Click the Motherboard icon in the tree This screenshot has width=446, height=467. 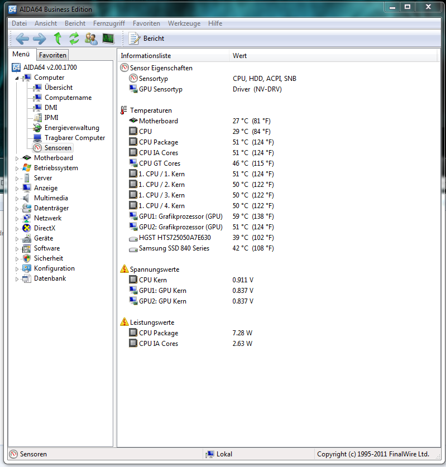tap(27, 158)
